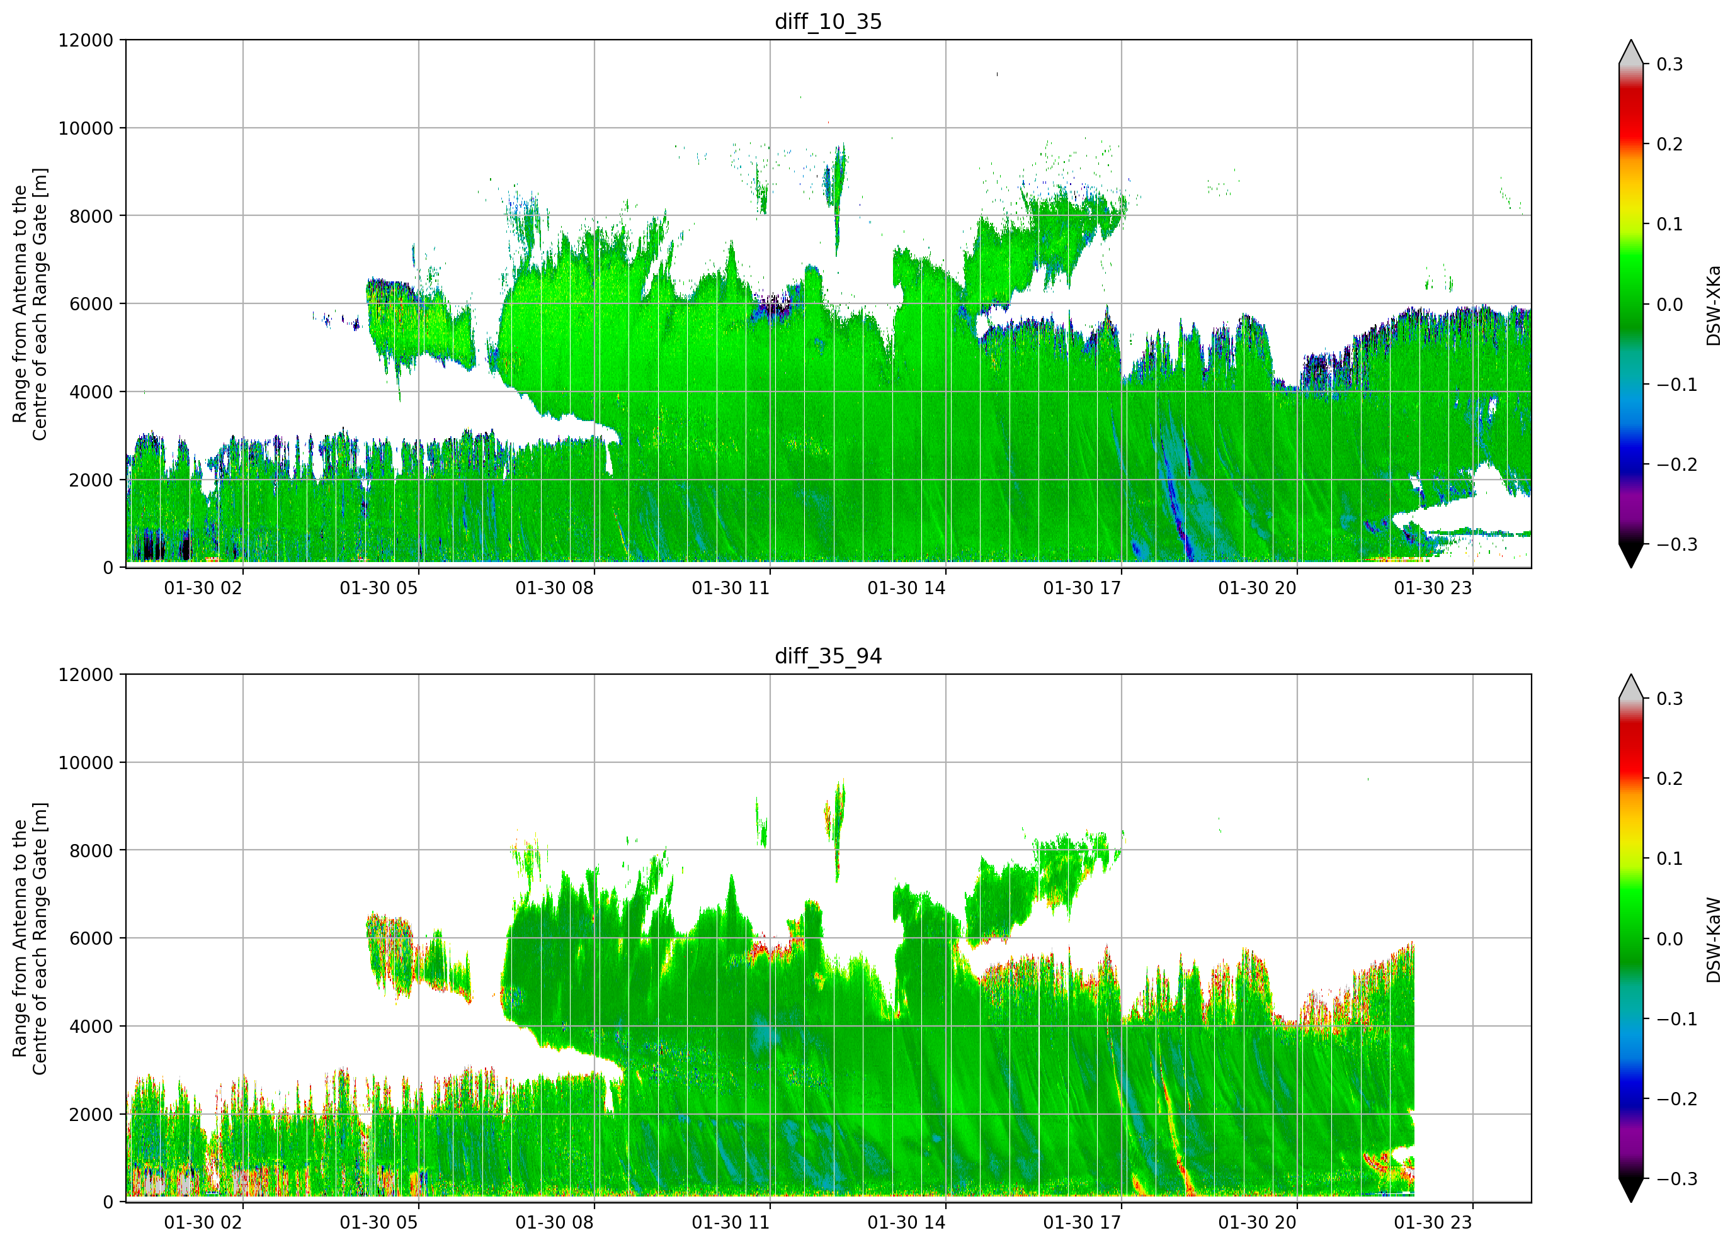The image size is (1735, 1245).
Task: Click the −0.2 tick on DSW-KaW colorbar
Action: click(x=1677, y=1099)
